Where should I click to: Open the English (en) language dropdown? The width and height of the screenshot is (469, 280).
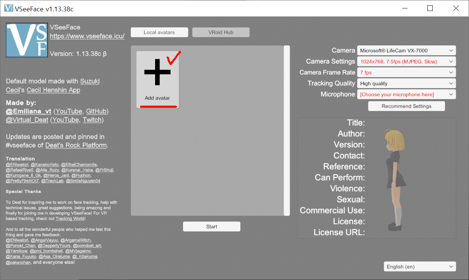(x=420, y=266)
